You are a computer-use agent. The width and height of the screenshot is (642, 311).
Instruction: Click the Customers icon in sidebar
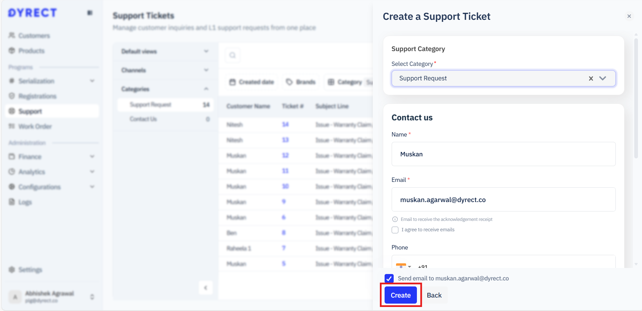(12, 35)
